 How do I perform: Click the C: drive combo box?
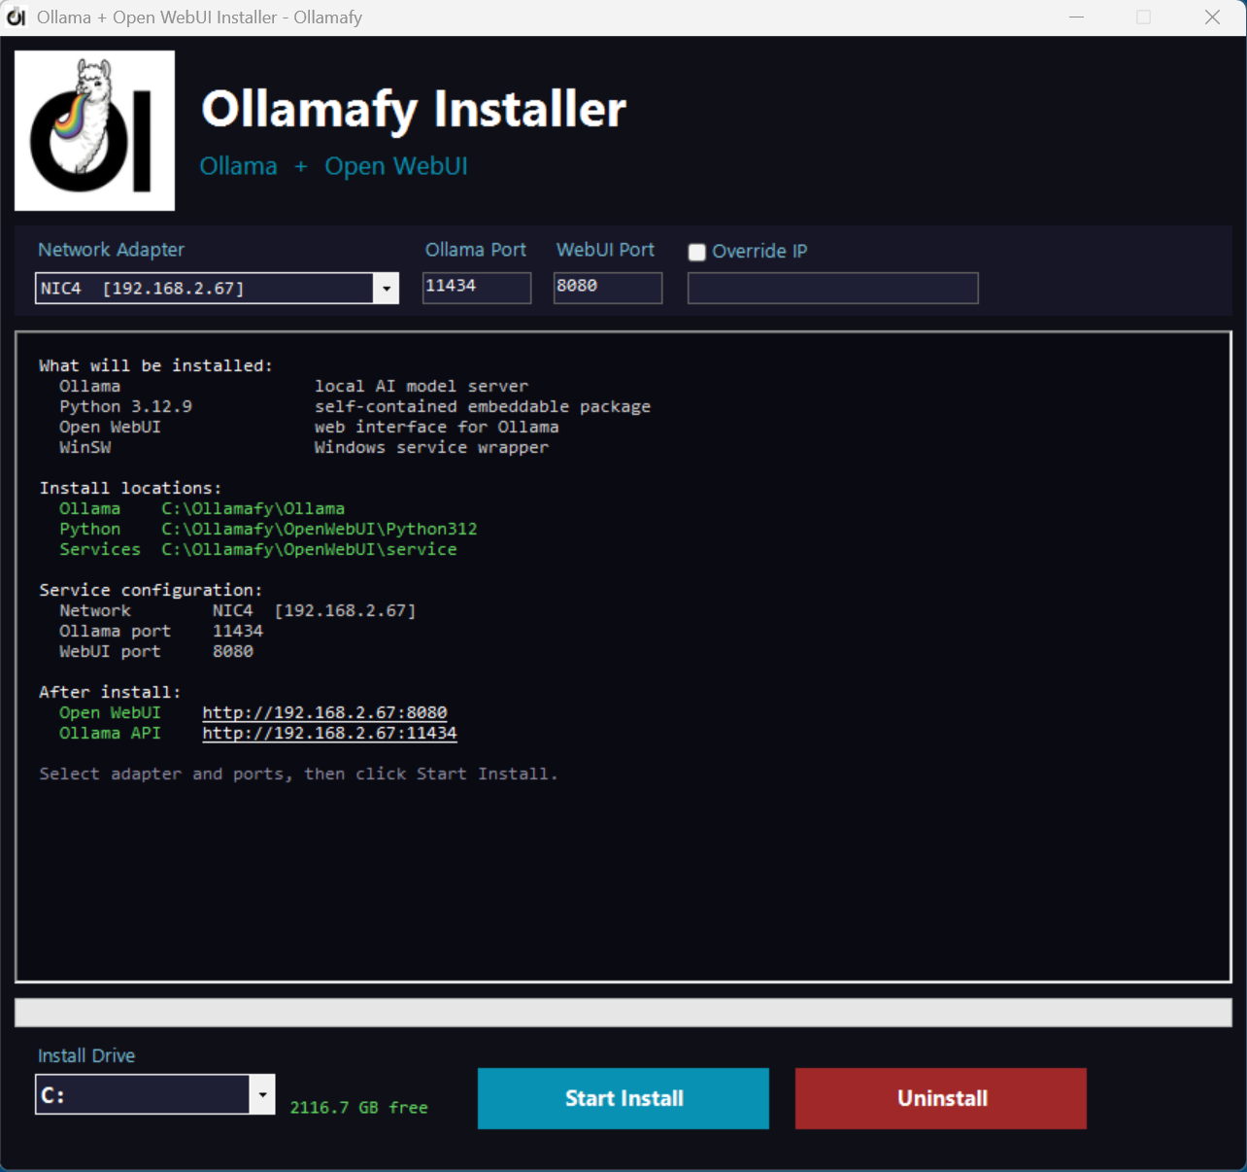coord(155,1095)
